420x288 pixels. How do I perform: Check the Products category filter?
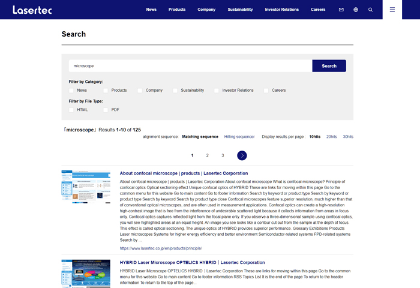[106, 91]
